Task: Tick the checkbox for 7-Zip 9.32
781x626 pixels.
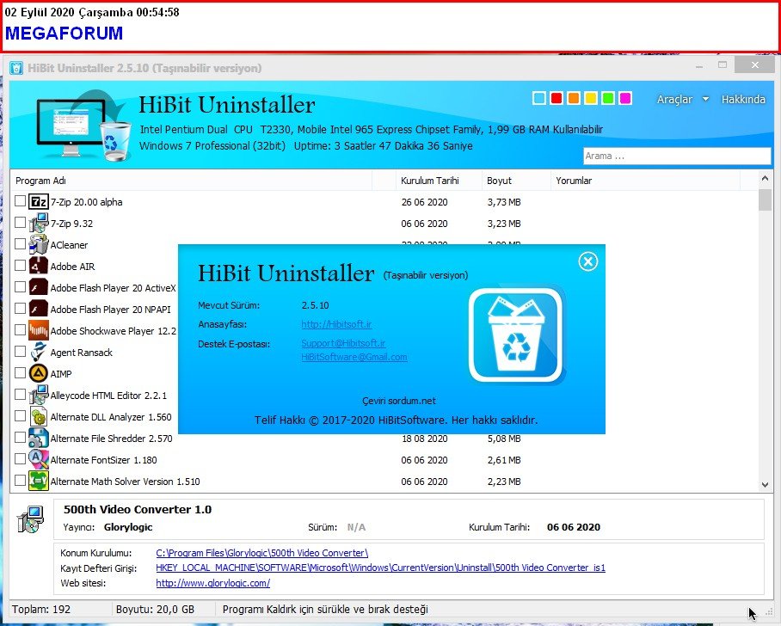Action: point(20,222)
